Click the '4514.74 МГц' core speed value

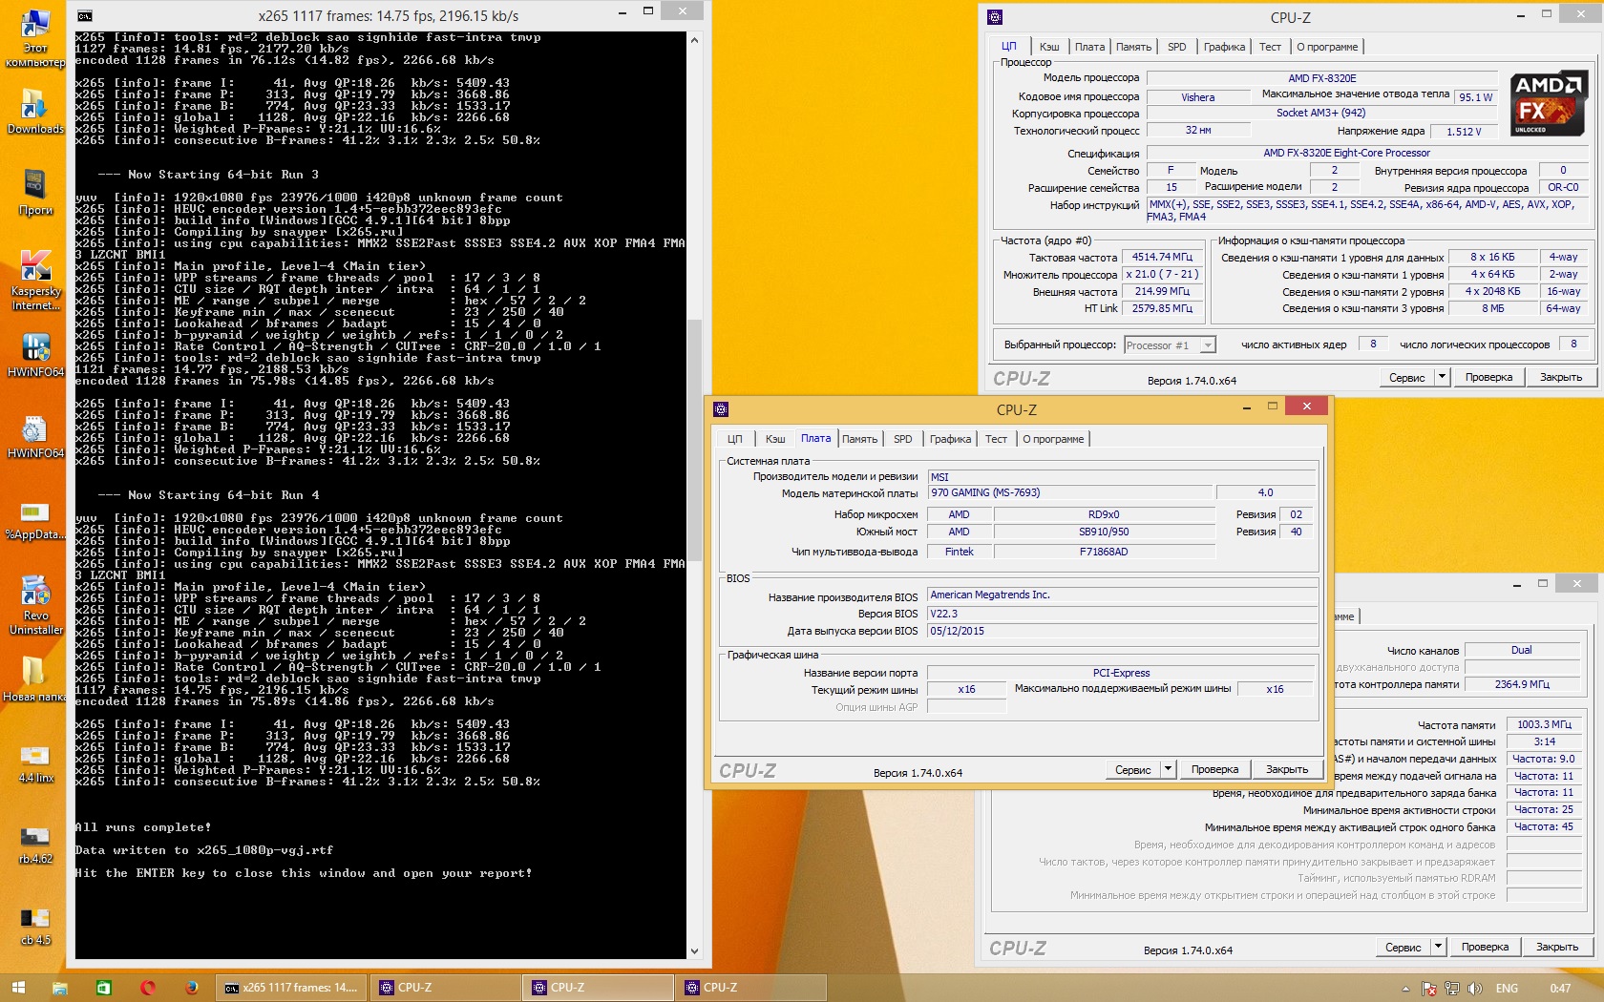[x=1162, y=257]
